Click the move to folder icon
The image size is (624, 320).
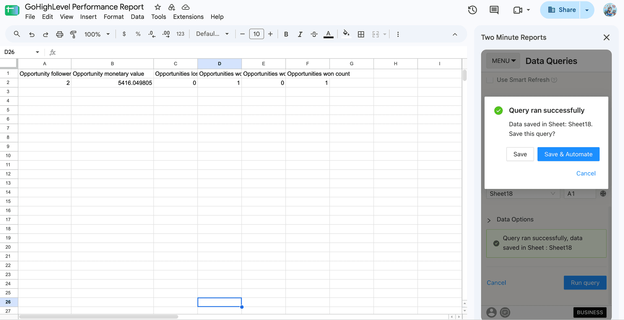point(172,7)
